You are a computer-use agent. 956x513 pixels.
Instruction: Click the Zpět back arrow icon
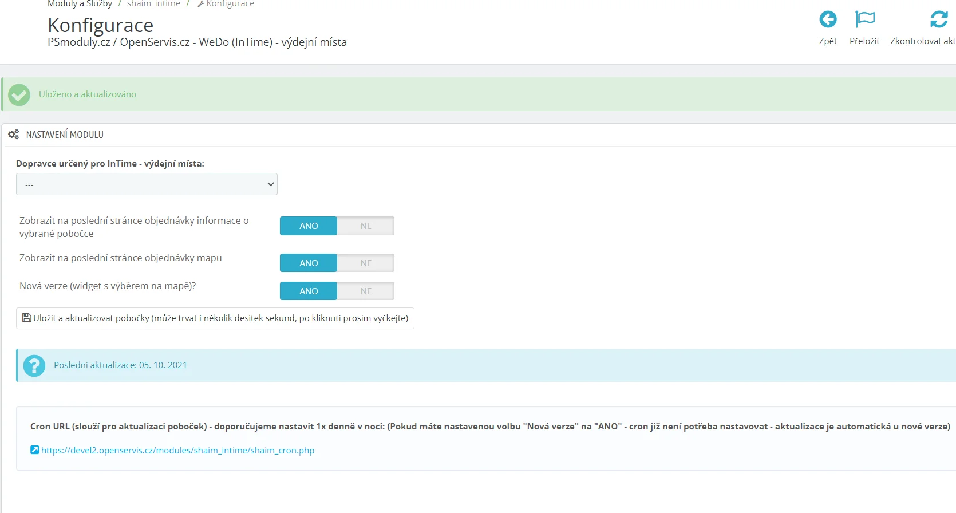tap(828, 19)
